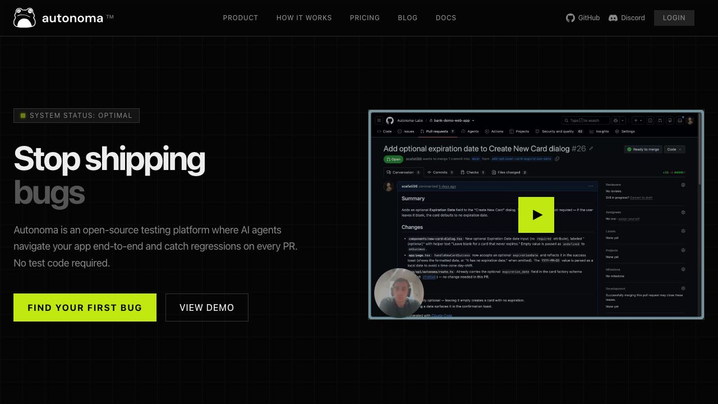Open the PRODUCT menu item

click(x=241, y=18)
